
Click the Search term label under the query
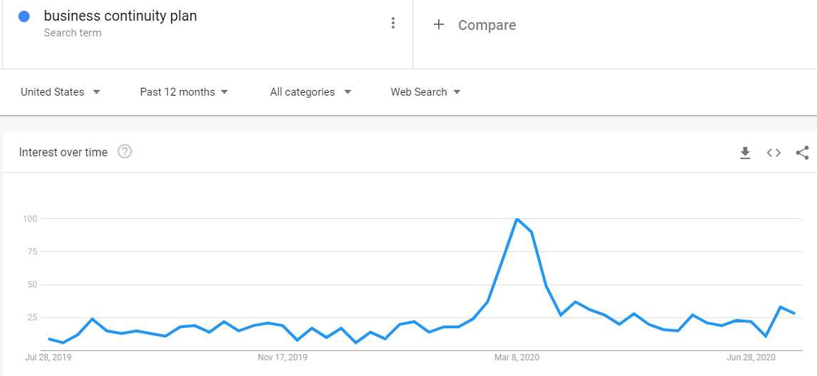pos(72,33)
